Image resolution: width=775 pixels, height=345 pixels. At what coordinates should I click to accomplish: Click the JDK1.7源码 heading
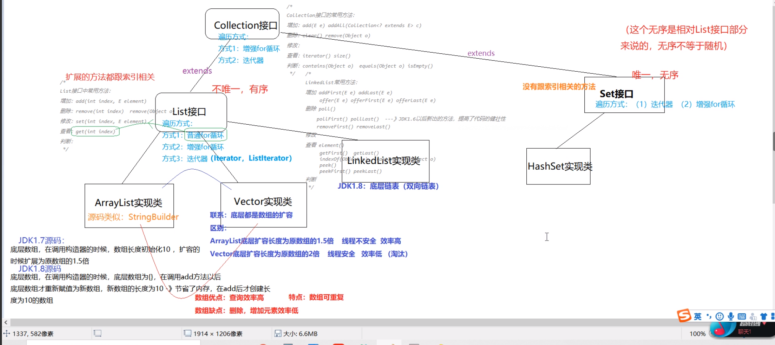(x=41, y=240)
